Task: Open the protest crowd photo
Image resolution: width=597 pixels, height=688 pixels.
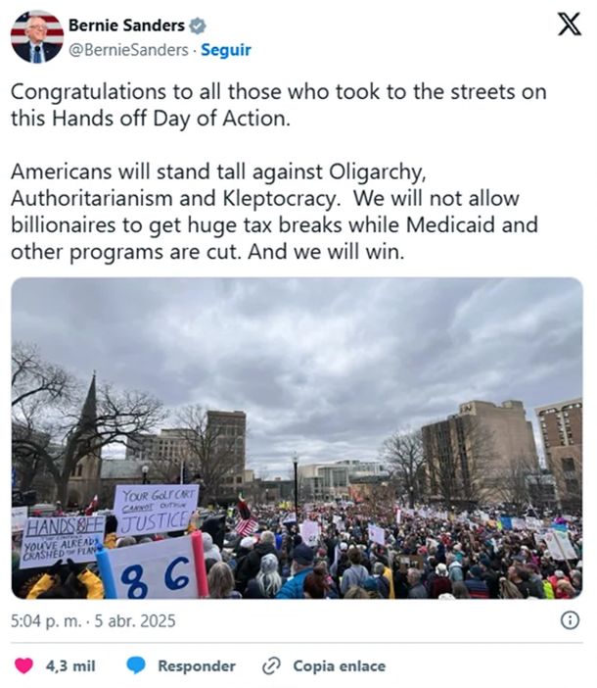Action: pyautogui.click(x=297, y=438)
